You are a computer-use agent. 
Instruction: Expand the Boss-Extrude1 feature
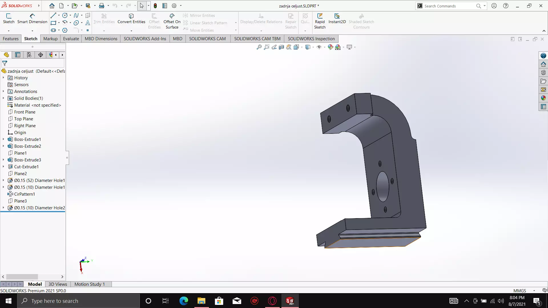click(3, 139)
